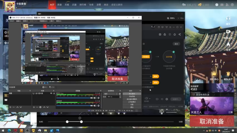Open Windows Start menu
The height and width of the screenshot is (133, 237).
click(3, 130)
